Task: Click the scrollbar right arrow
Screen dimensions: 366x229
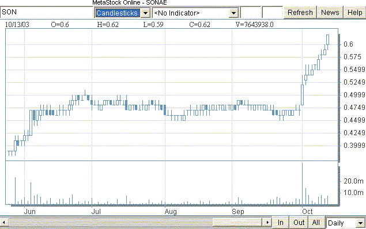Action: [267, 223]
